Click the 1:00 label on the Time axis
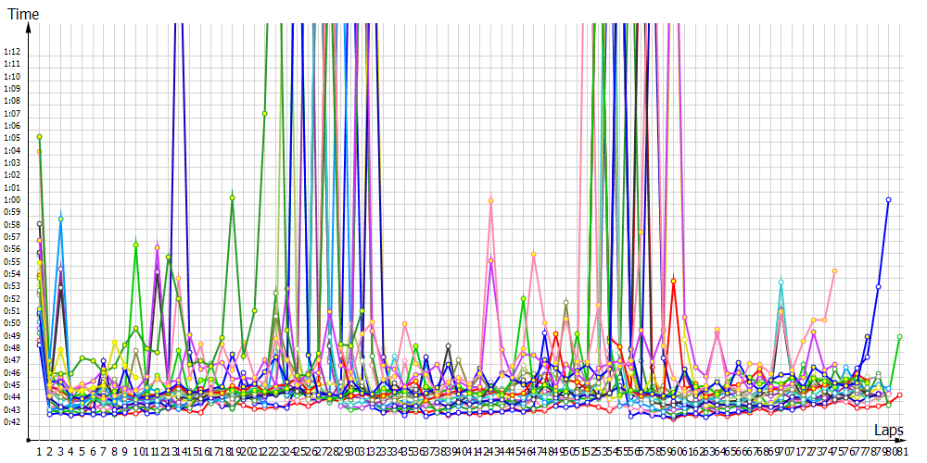 click(x=12, y=200)
